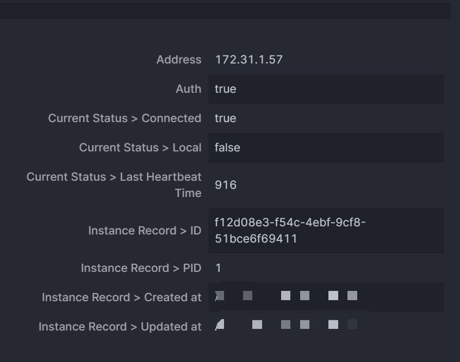Select the Auth value true
This screenshot has width=460, height=362.
coord(225,89)
